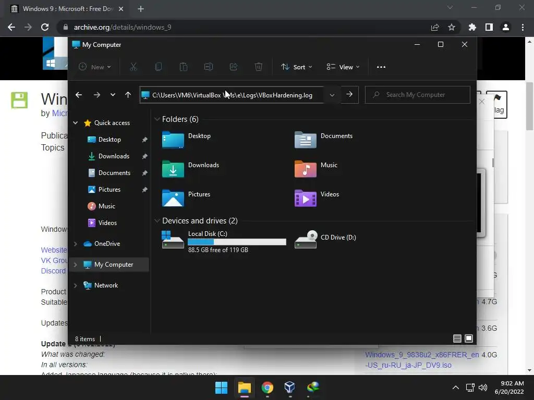Image resolution: width=534 pixels, height=400 pixels.
Task: Open VirtualBox from the taskbar
Action: [x=290, y=387]
